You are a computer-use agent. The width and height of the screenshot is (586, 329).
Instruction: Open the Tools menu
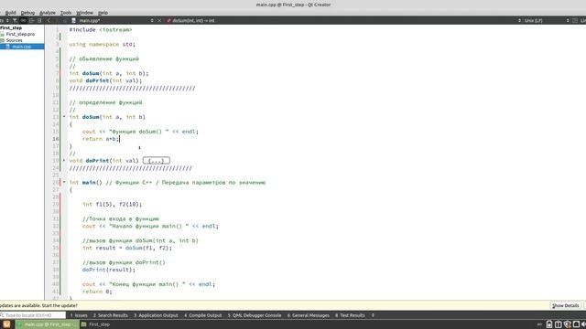[66, 12]
